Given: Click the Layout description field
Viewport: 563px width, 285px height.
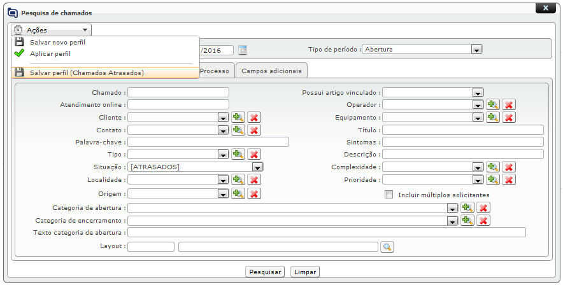Looking at the screenshot, I should 278,247.
